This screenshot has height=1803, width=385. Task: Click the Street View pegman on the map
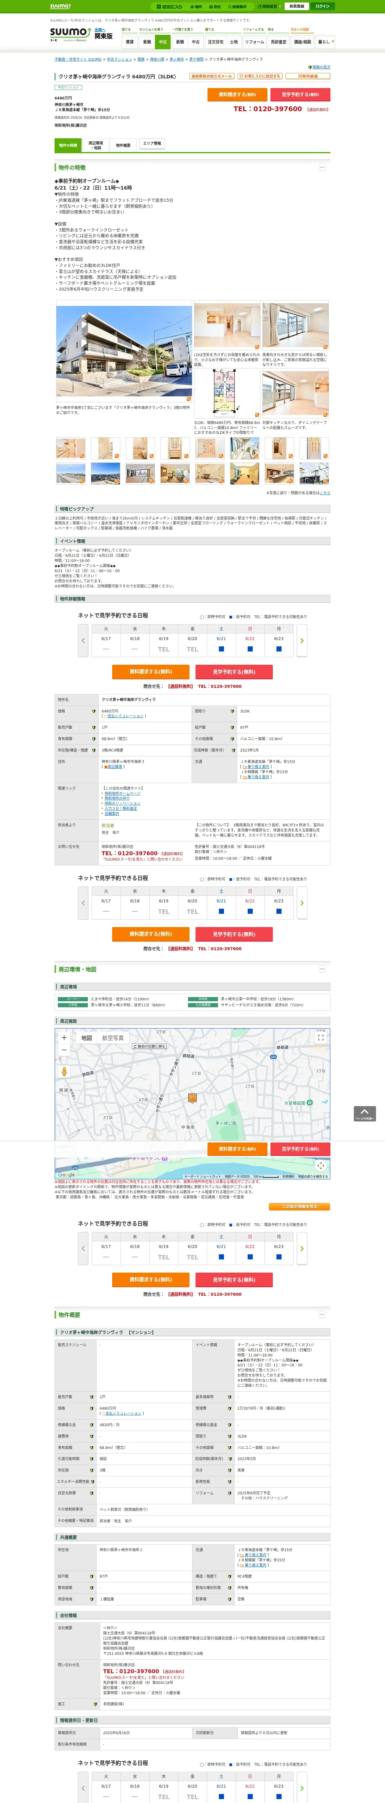click(x=64, y=1072)
